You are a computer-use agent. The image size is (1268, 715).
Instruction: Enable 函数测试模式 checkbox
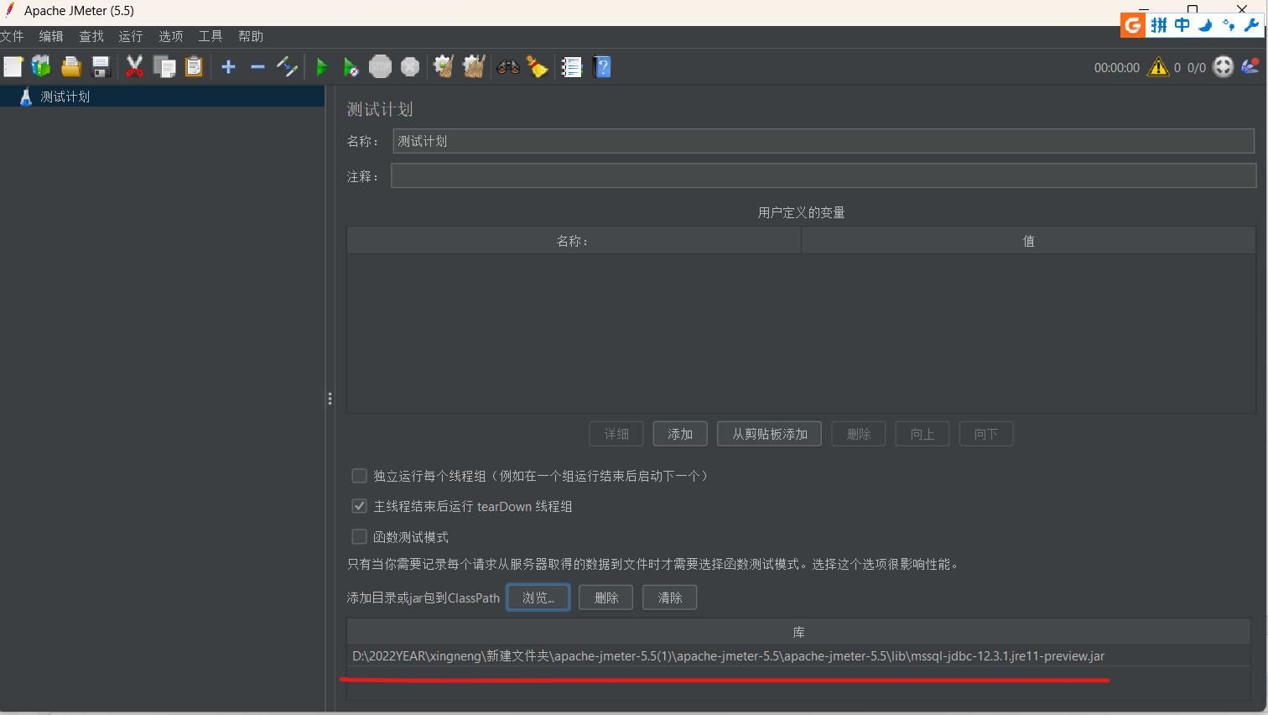tap(359, 536)
